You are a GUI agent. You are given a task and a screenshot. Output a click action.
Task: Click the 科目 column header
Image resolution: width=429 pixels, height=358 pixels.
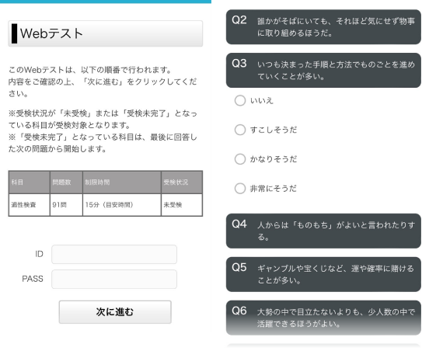tap(30, 182)
